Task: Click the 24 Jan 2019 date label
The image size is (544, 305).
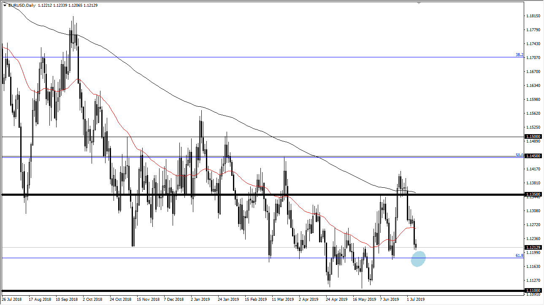Action: tap(227, 300)
